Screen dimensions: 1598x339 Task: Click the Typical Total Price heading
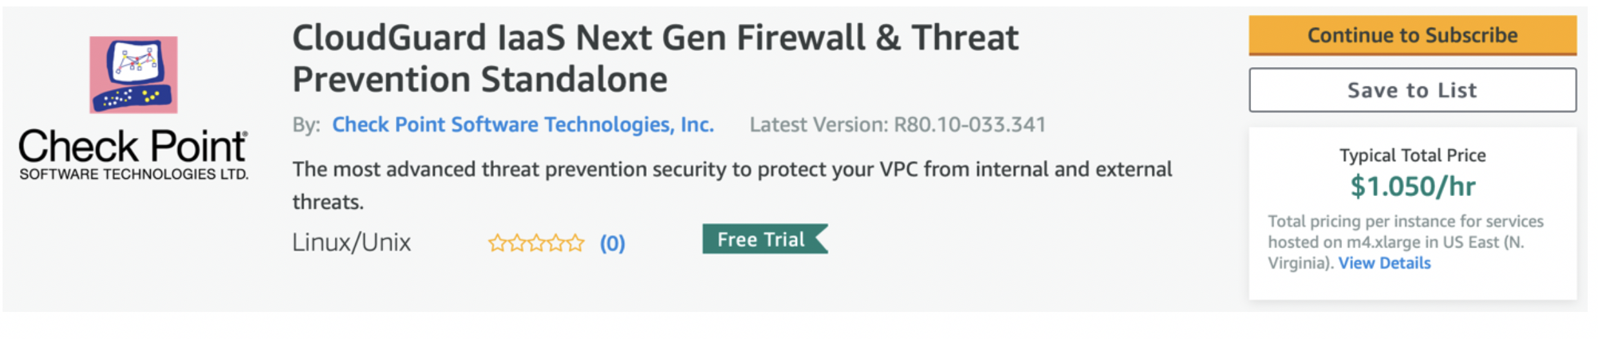tap(1412, 155)
